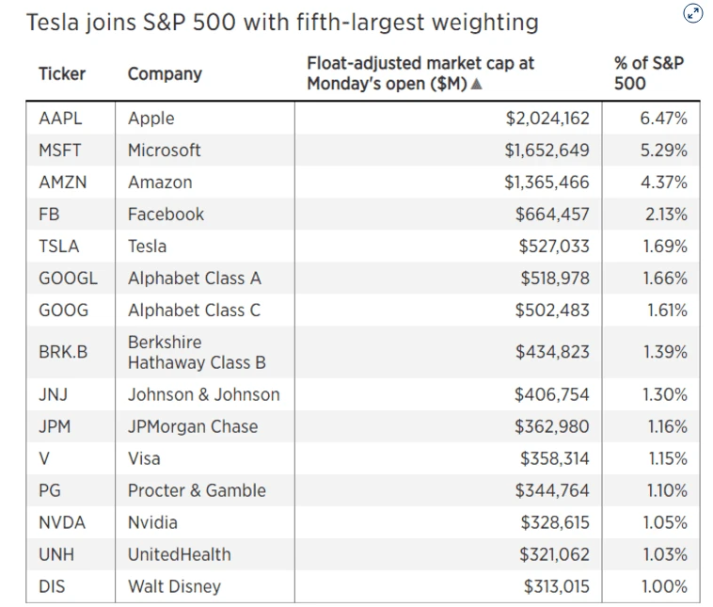Screen dimensions: 713x607
Task: Click Walt Disney's 1.00% value
Action: point(664,587)
